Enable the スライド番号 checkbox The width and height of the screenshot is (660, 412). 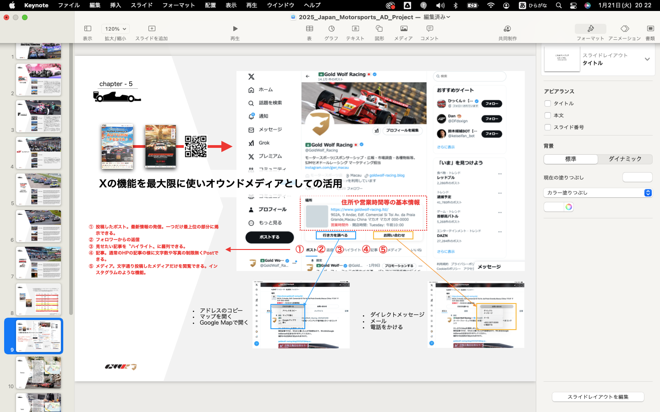[x=548, y=127]
